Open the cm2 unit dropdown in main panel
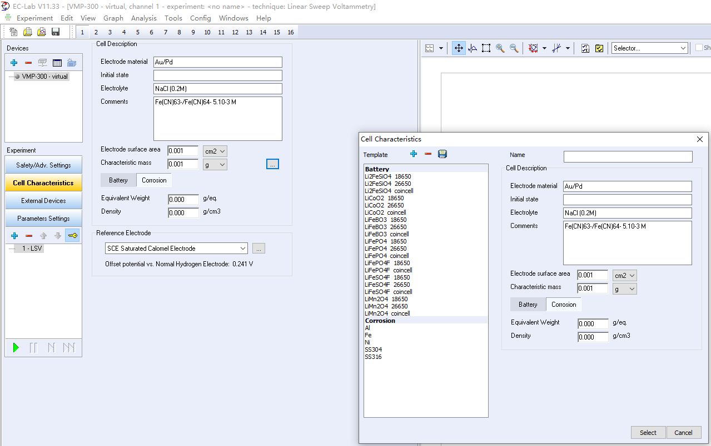Screen dimensions: 711x446 (215, 151)
